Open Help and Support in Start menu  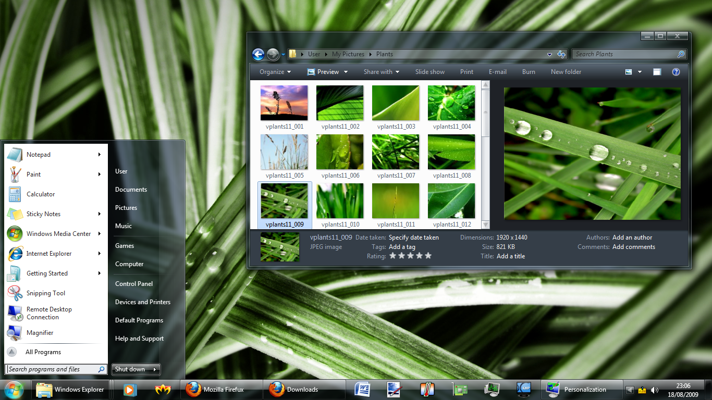(139, 339)
